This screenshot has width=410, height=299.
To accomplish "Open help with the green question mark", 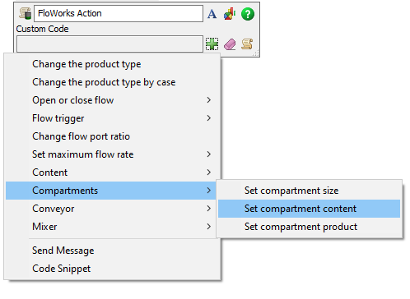I will point(248,14).
